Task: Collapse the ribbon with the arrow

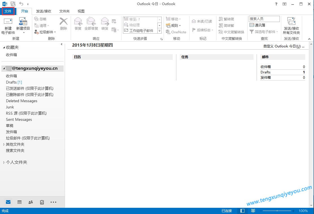Action: [309, 39]
